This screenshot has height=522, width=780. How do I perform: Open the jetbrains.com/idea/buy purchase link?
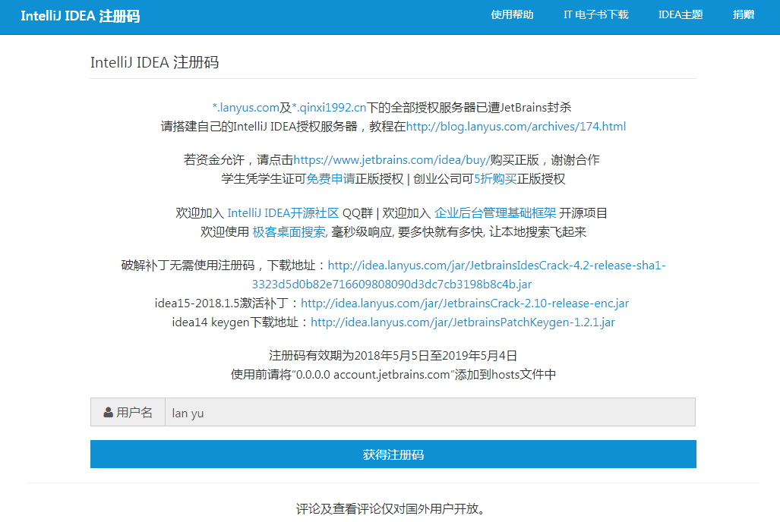coord(391,159)
